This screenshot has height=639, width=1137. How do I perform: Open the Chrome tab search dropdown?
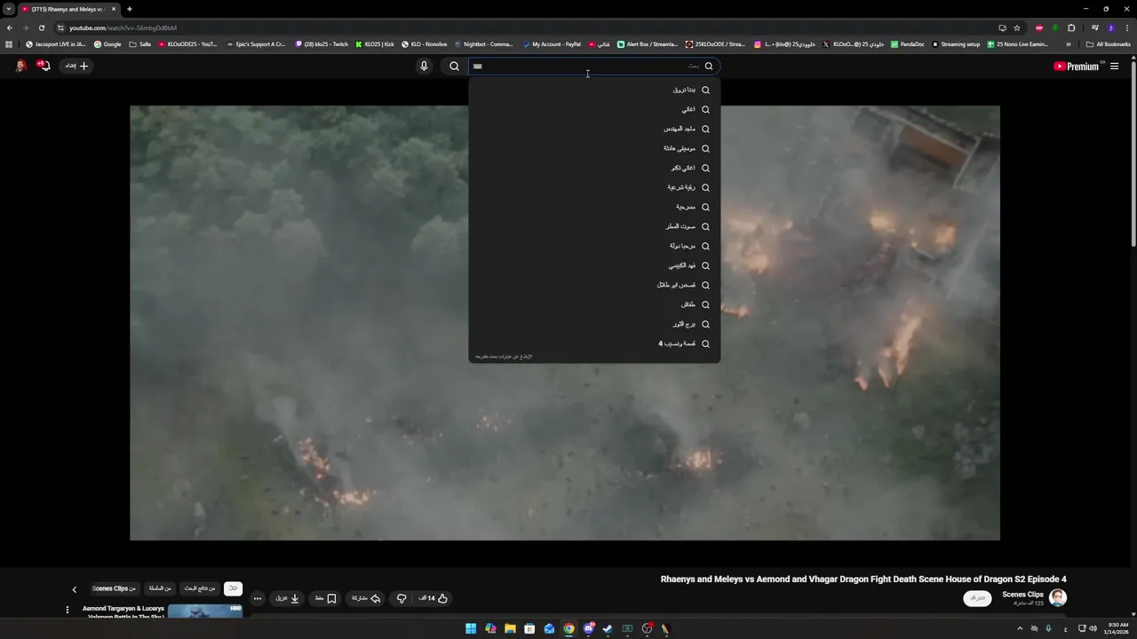point(8,9)
